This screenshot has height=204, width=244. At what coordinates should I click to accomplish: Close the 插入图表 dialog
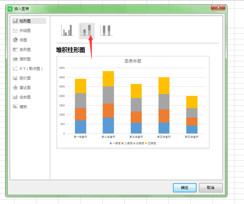tap(218, 7)
